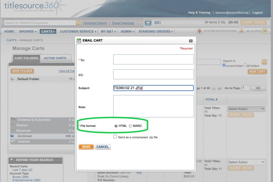Choose the all folders search option
The height and width of the screenshot is (182, 273).
245,65
